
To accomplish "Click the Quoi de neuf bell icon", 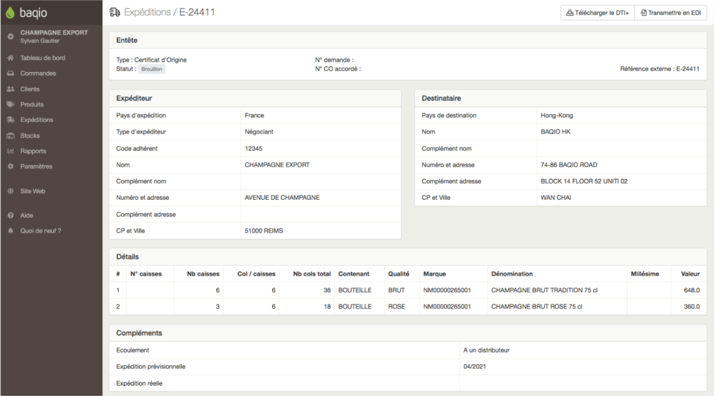I will (x=10, y=231).
